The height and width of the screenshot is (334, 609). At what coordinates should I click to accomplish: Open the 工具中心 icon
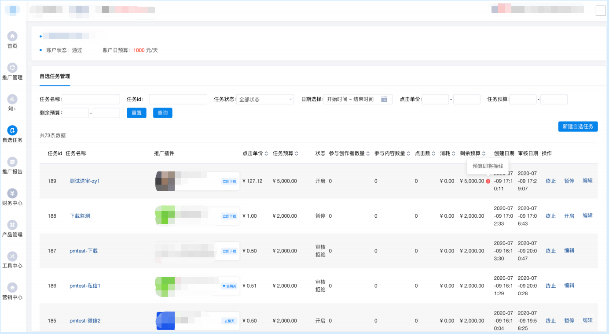[x=12, y=256]
